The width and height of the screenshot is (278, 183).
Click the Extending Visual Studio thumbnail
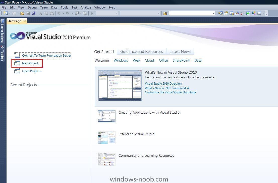click(106, 137)
